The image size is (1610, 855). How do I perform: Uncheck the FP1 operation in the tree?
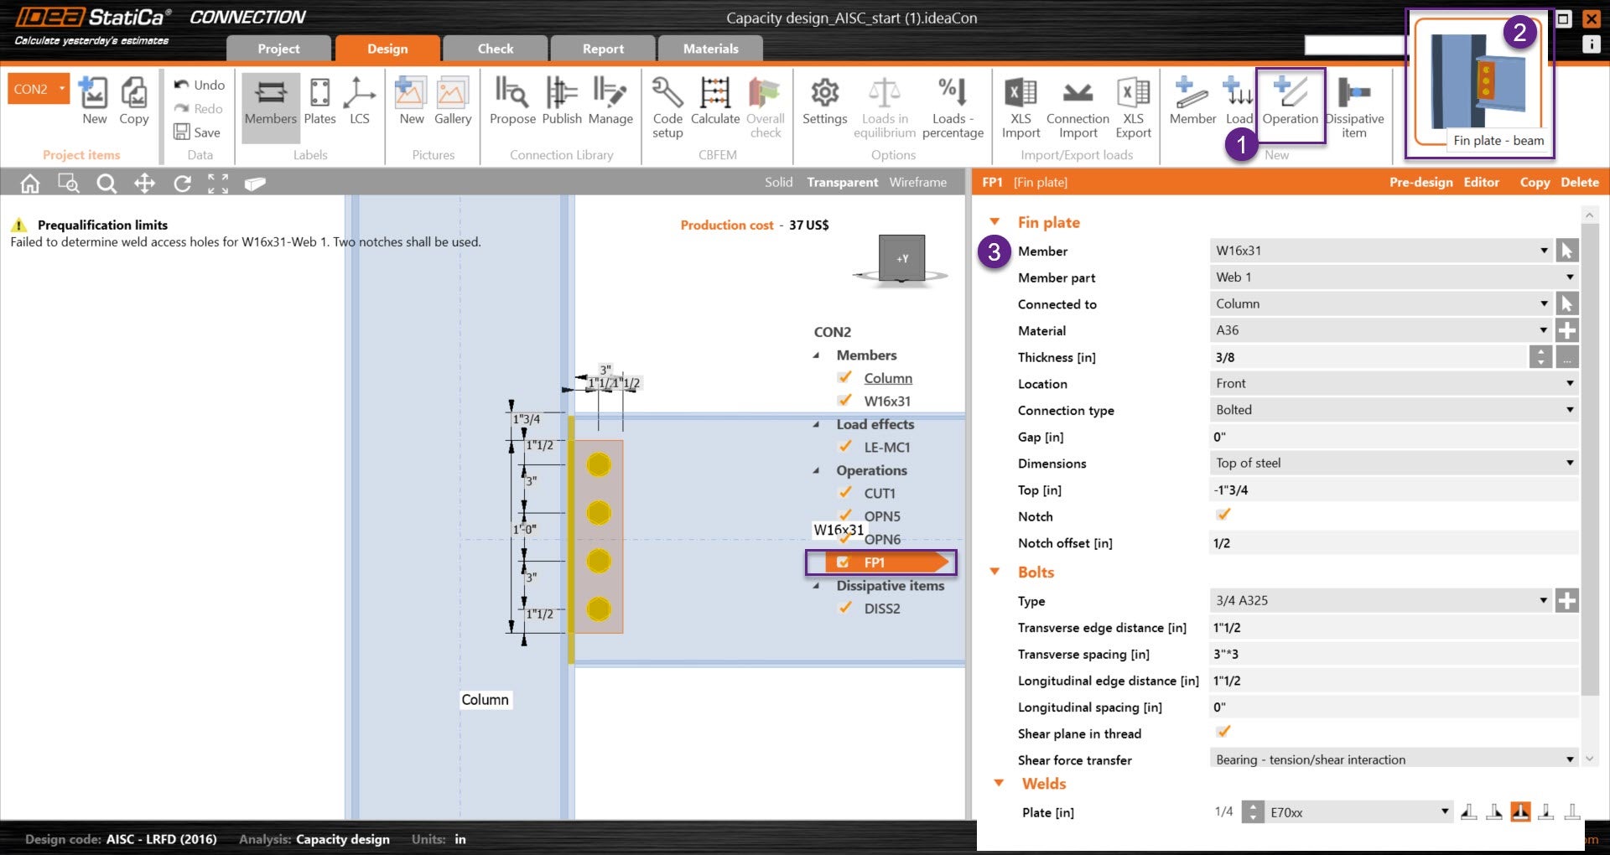click(x=843, y=562)
